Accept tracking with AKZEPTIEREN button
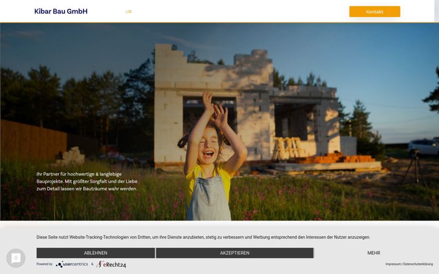The width and height of the screenshot is (439, 274). coord(235,253)
